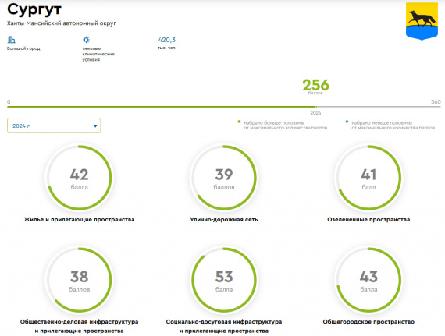
Task: Click the harsh climate sun icon
Action: click(86, 40)
